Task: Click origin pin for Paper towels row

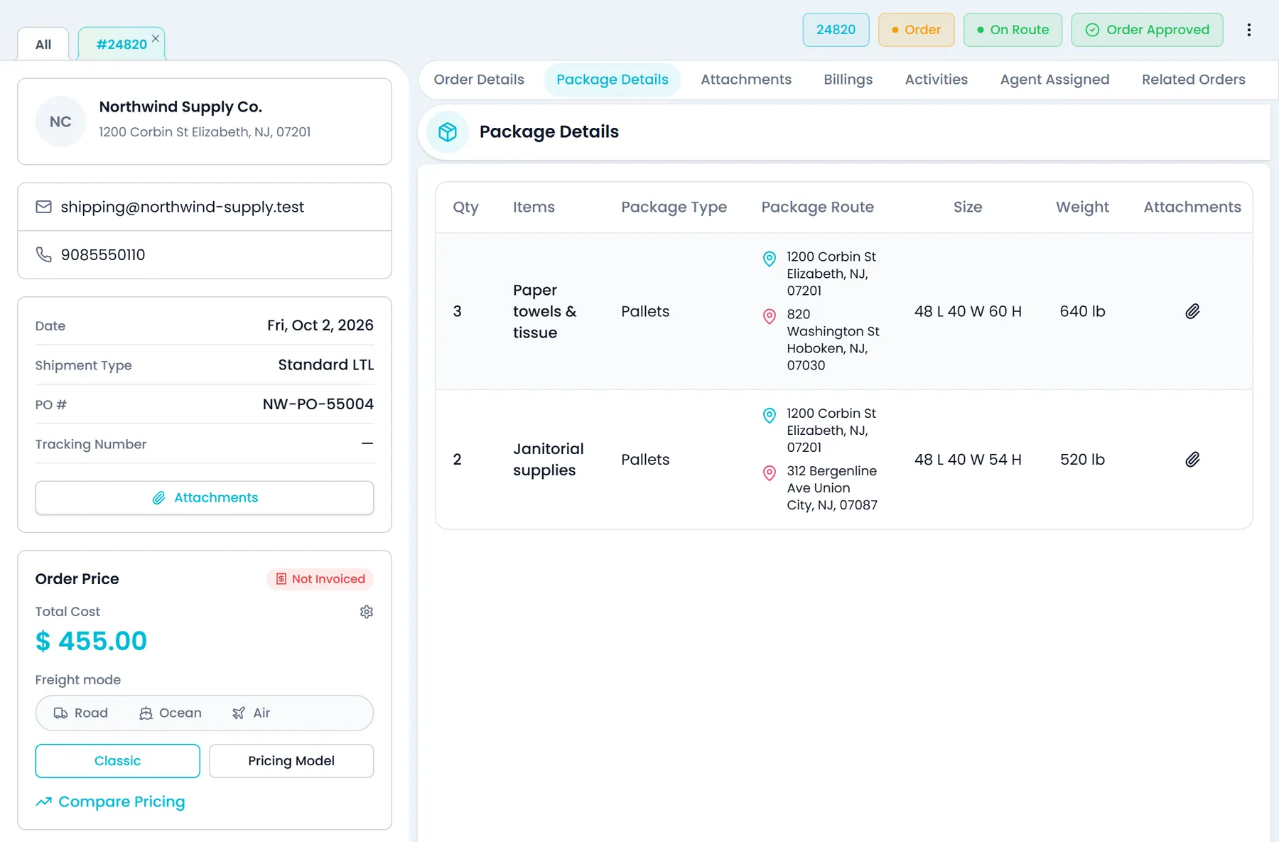Action: 769,259
